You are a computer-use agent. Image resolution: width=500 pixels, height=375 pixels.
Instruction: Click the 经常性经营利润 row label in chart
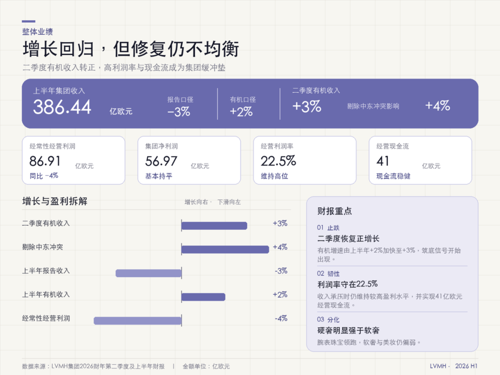[x=46, y=318]
